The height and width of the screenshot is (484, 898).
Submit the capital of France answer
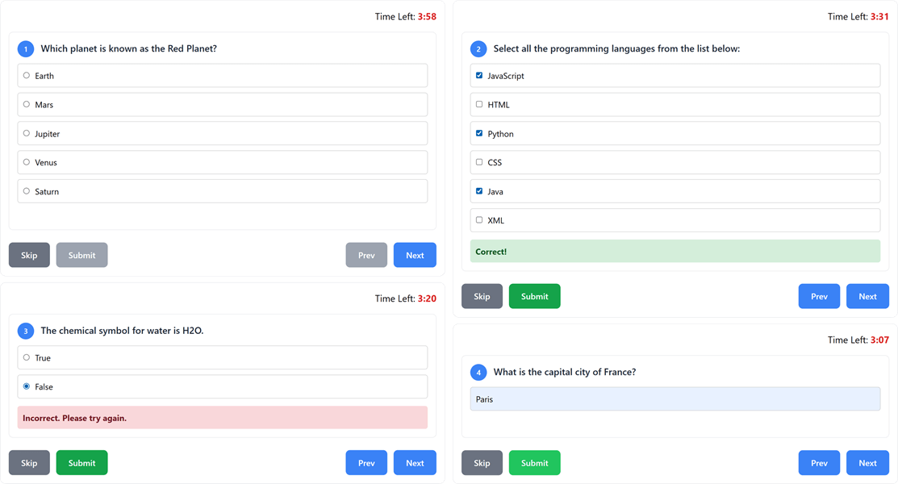coord(534,463)
